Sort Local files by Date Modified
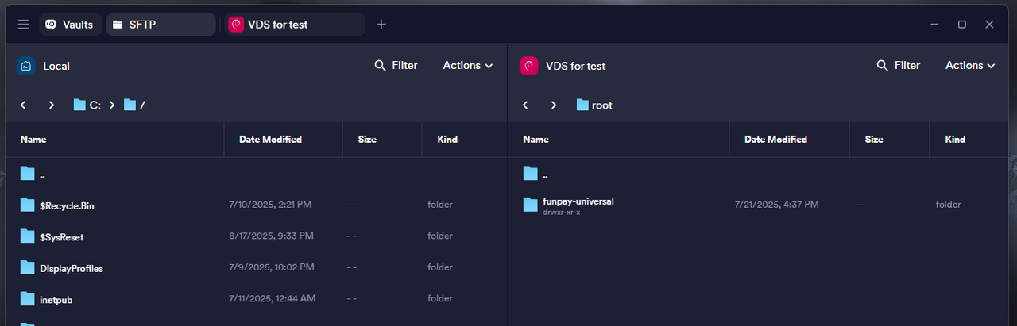The image size is (1017, 326). (x=270, y=140)
